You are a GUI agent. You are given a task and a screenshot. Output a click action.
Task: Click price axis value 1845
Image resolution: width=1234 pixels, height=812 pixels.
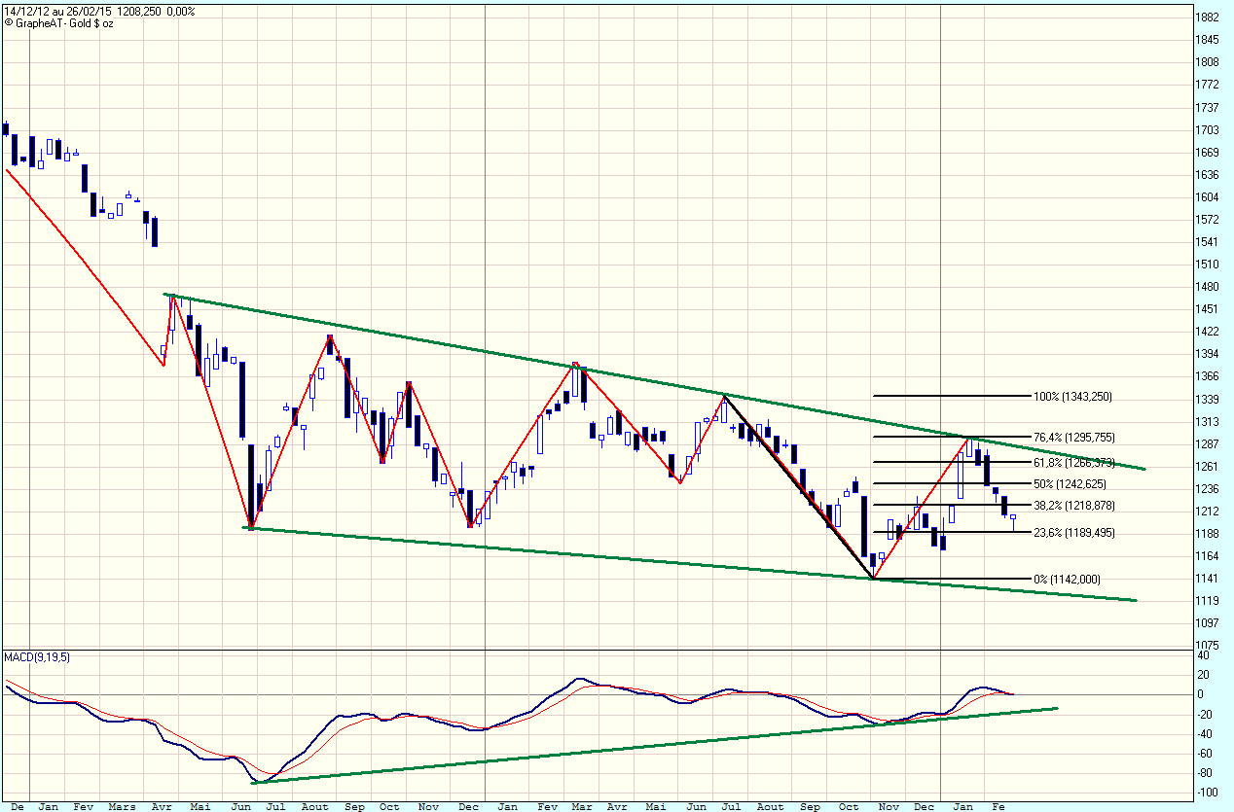pos(1208,40)
